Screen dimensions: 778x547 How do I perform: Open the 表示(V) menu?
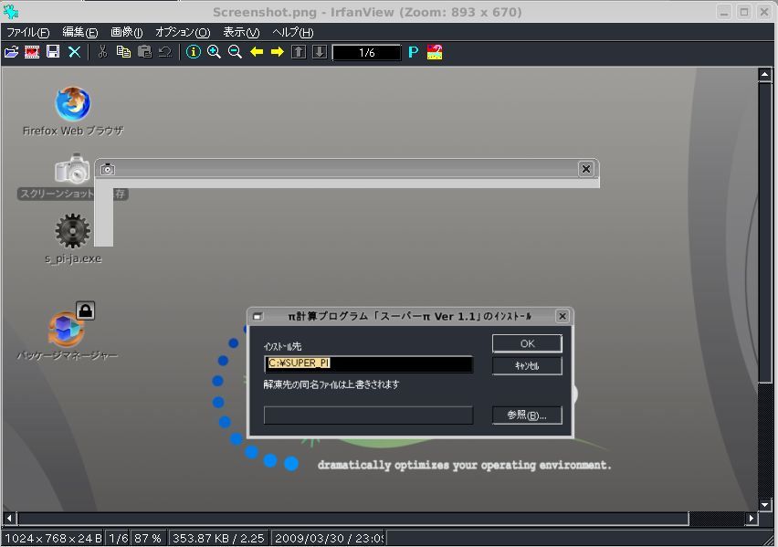(x=241, y=32)
